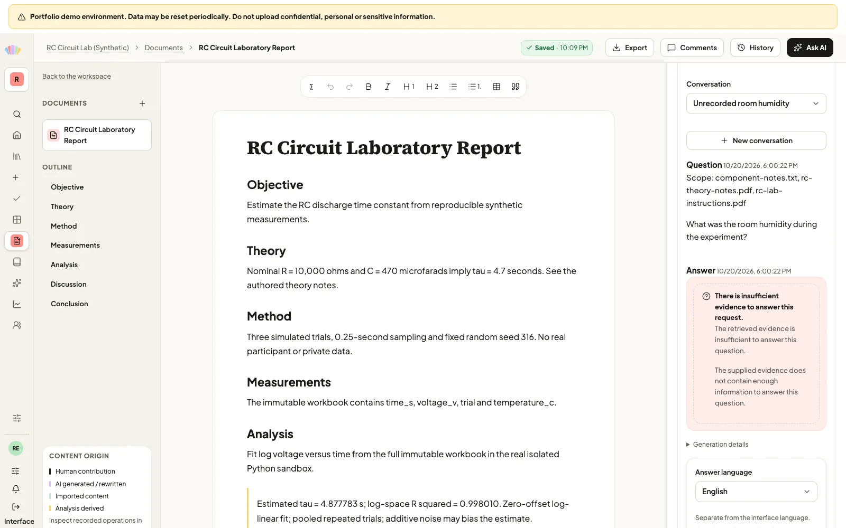The width and height of the screenshot is (846, 528).
Task: Jump to Analysis in the outline
Action: (64, 265)
